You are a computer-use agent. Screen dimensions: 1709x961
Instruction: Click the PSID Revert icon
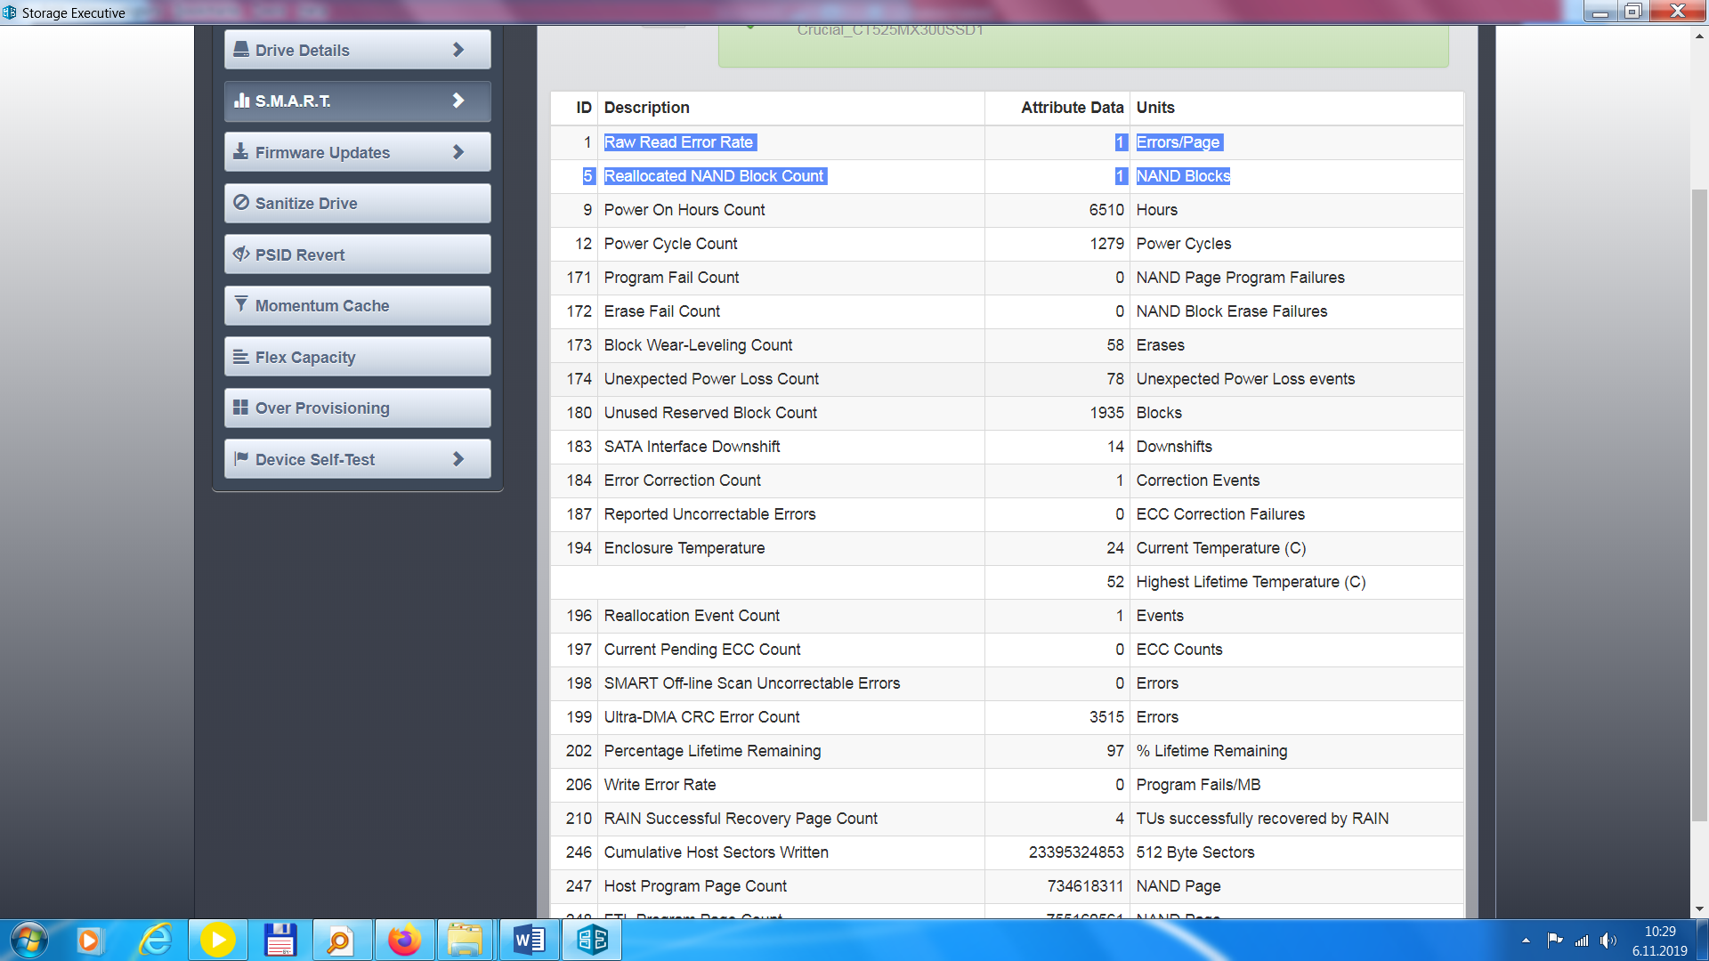tap(240, 254)
